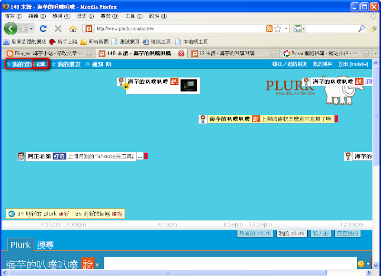Open the 遠端主頁 bookmark

[x=157, y=42]
